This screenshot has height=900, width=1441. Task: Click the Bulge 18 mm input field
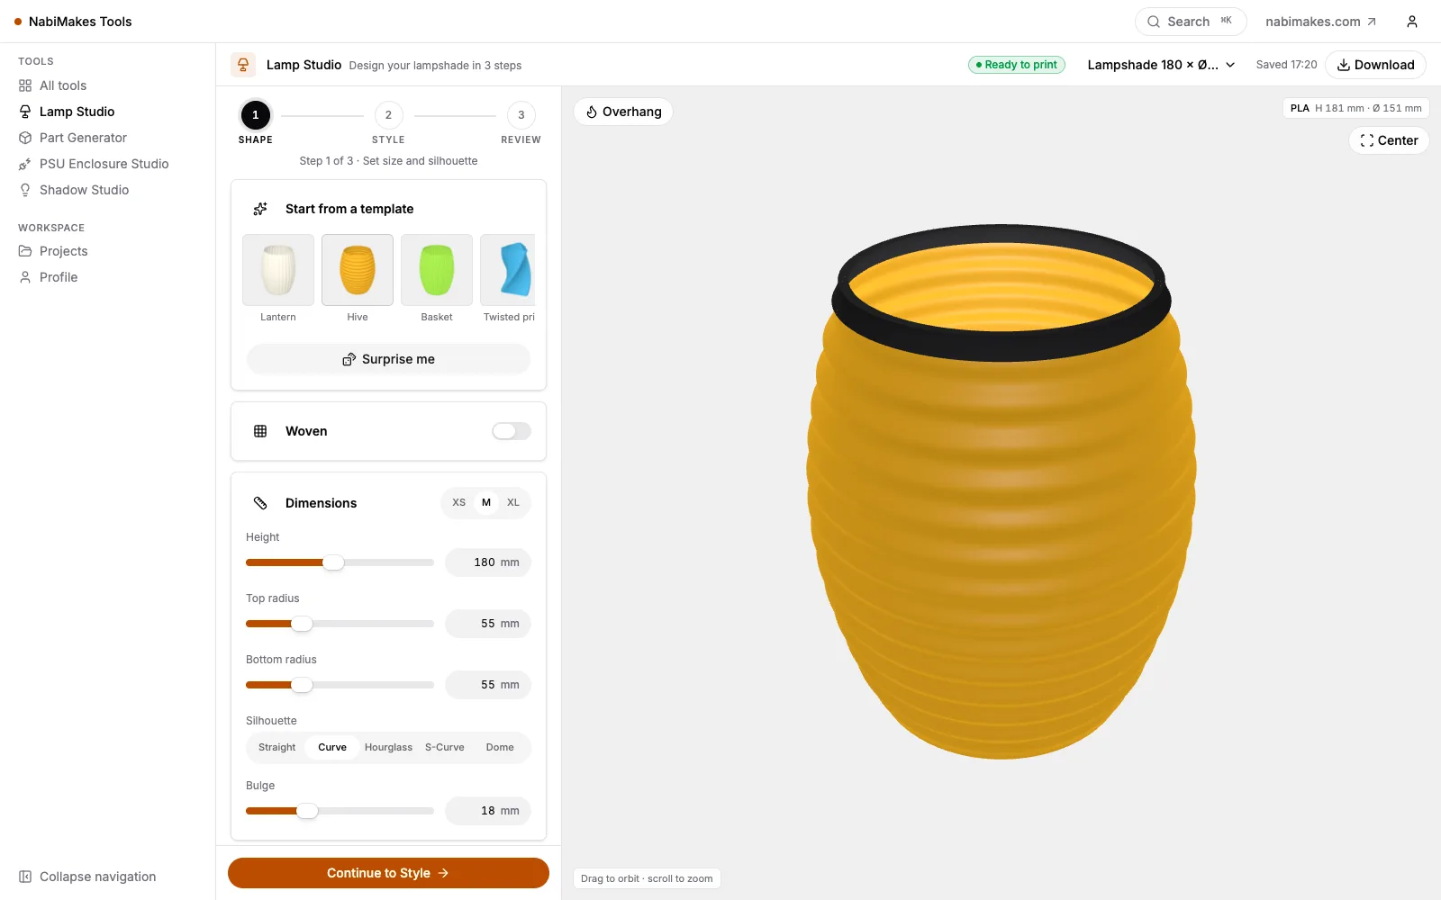(488, 811)
